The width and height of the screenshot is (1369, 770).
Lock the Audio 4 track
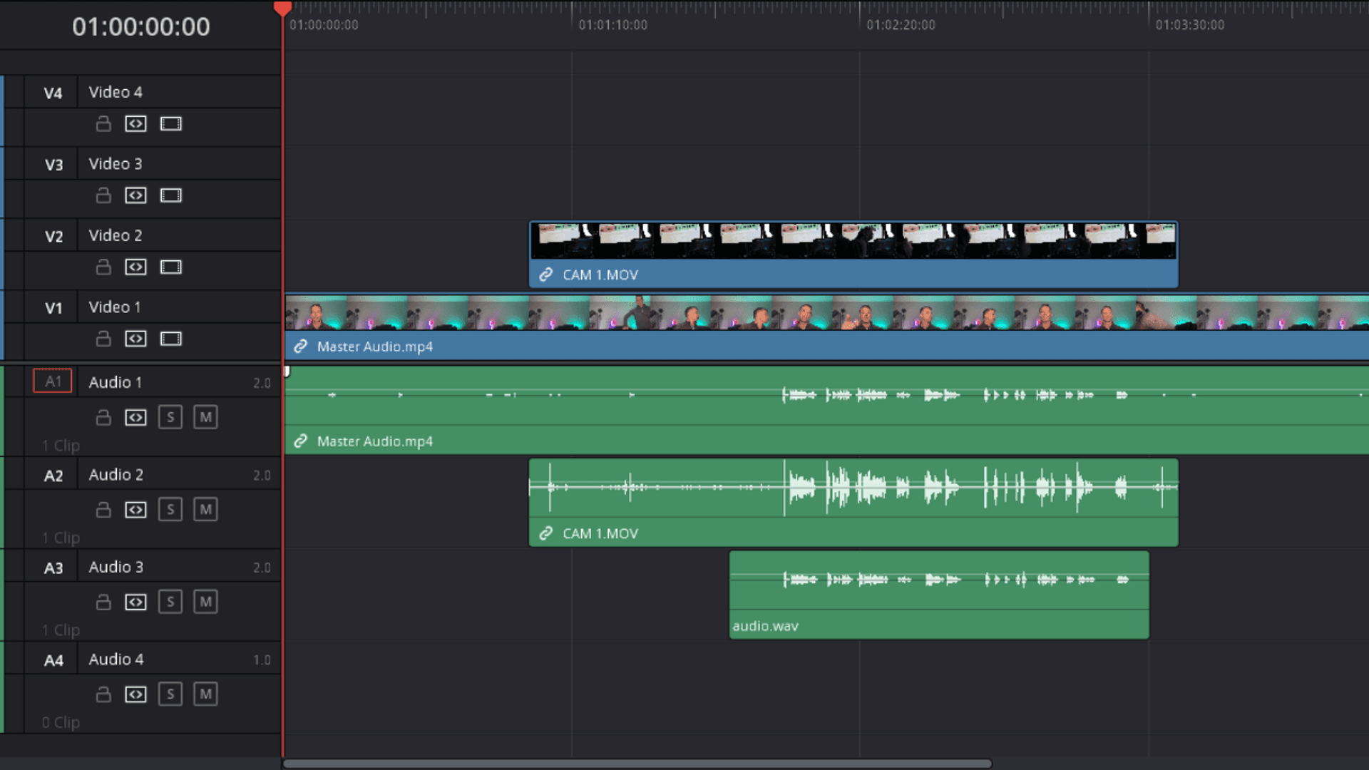(103, 694)
